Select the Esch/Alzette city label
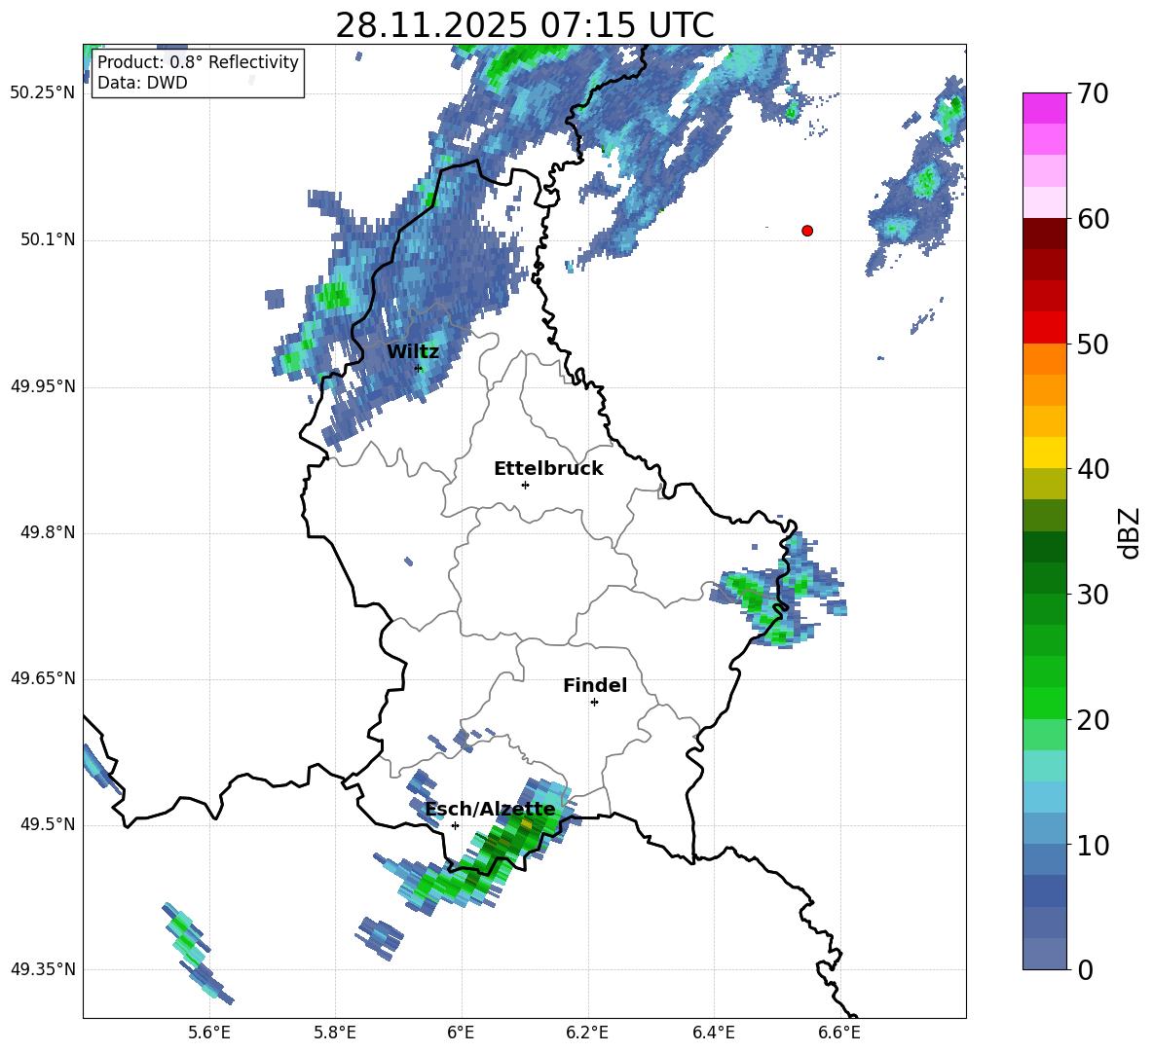This screenshot has height=1052, width=1153. [x=490, y=809]
